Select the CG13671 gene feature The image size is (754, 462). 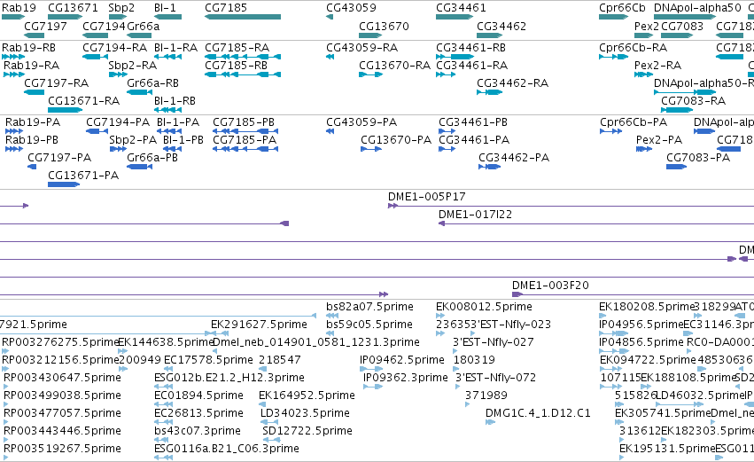tap(65, 17)
